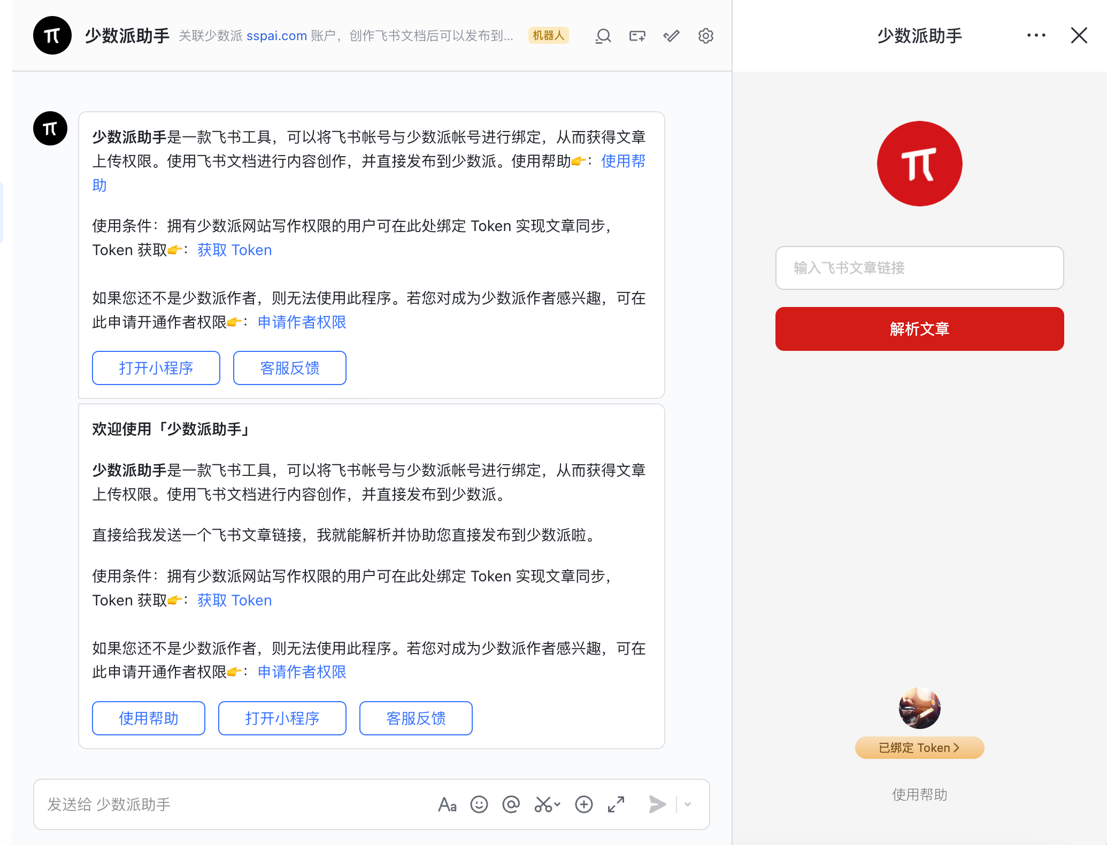The height and width of the screenshot is (845, 1107).
Task: Click the red π logo in side panel
Action: pos(919,164)
